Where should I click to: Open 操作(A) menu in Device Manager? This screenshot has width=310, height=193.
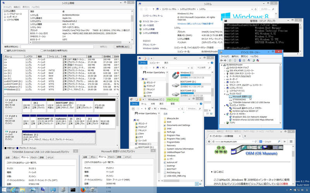[x=235, y=56]
